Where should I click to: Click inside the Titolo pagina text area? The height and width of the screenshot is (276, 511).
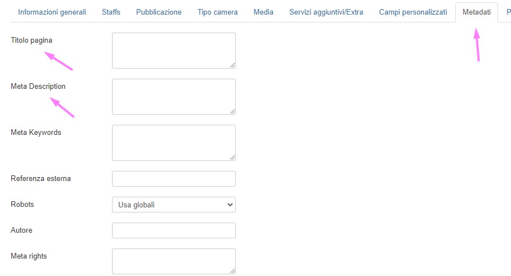(x=173, y=50)
